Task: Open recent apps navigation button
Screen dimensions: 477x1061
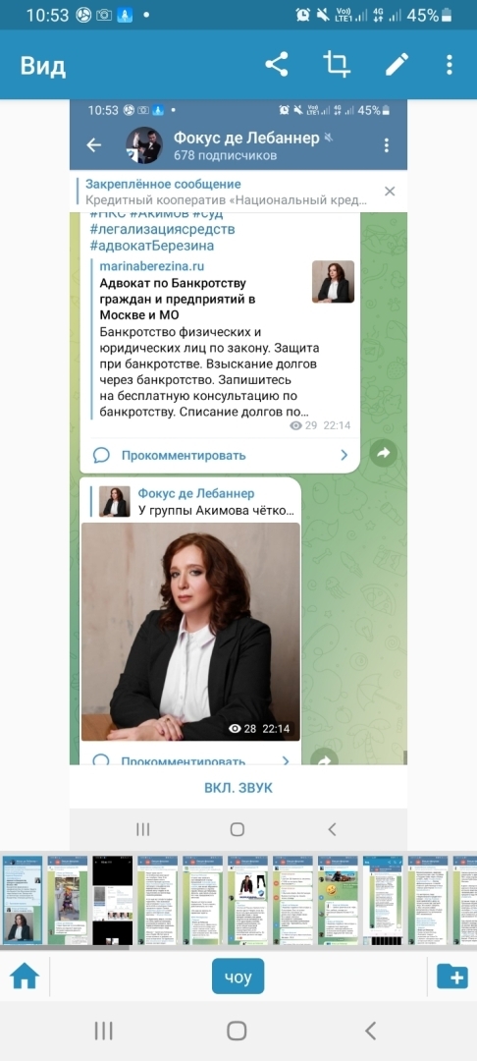Action: pos(103,1031)
